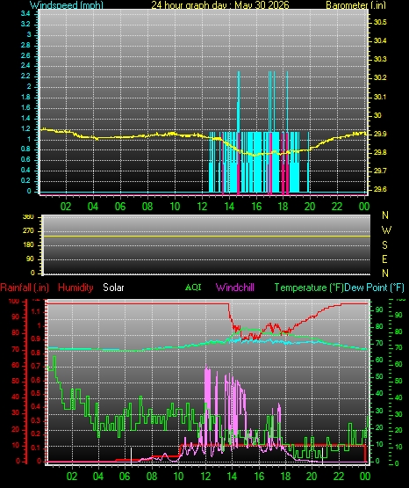Click the 29.6 barometer axis value

(x=380, y=190)
